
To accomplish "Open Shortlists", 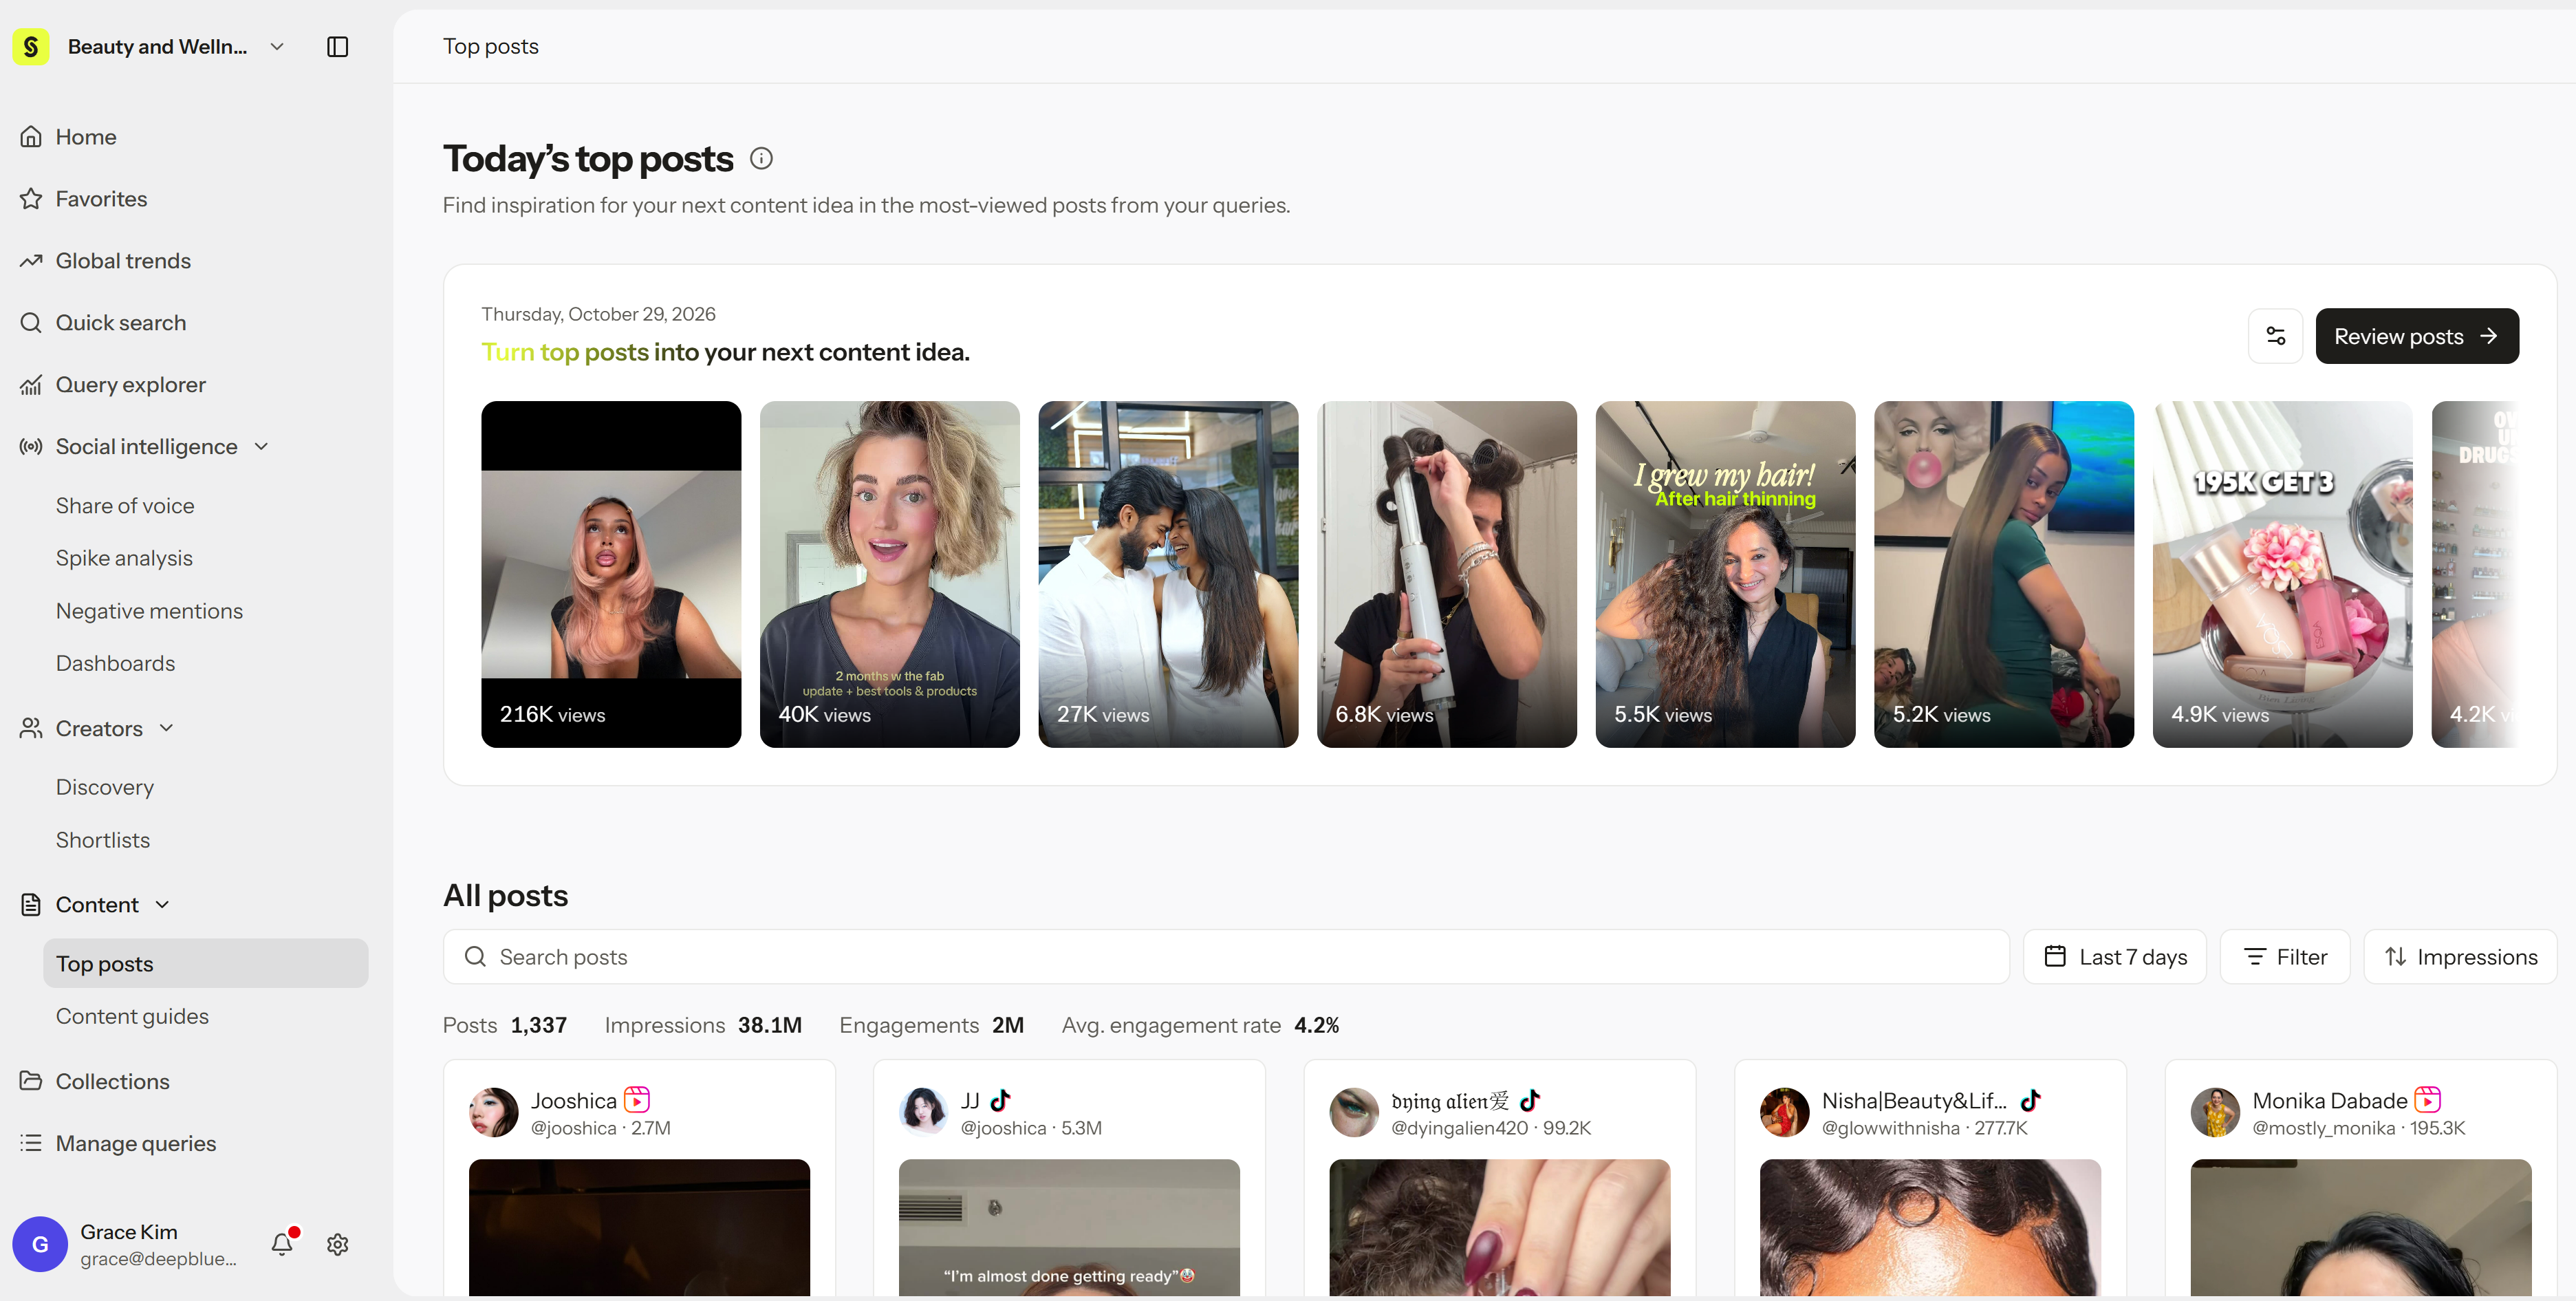I will (103, 840).
